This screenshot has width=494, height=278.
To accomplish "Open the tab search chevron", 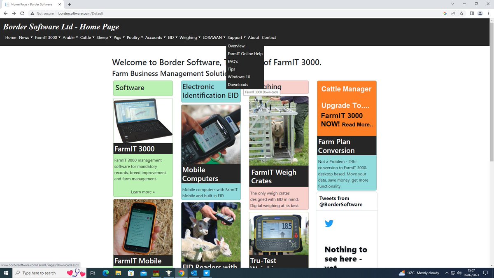I will coord(453,4).
